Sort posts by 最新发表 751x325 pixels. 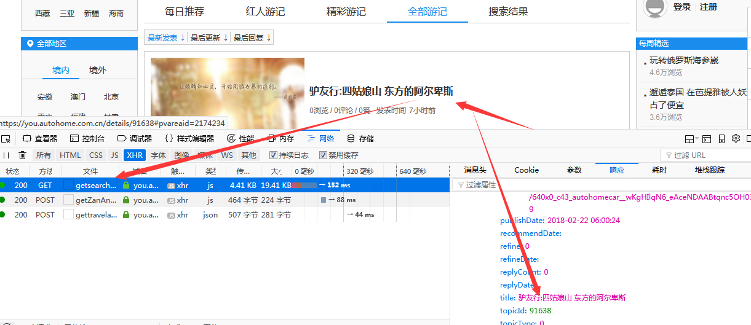point(165,37)
